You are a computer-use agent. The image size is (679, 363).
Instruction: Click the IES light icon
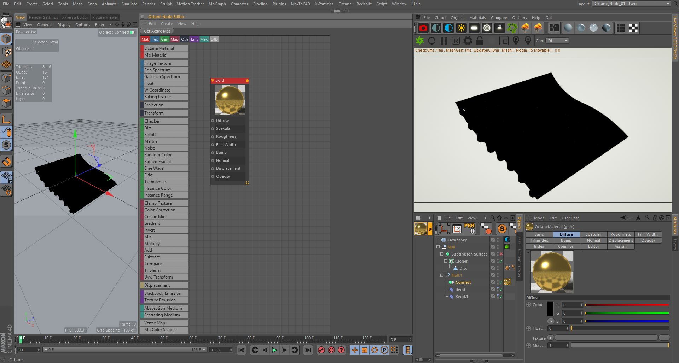(x=499, y=28)
